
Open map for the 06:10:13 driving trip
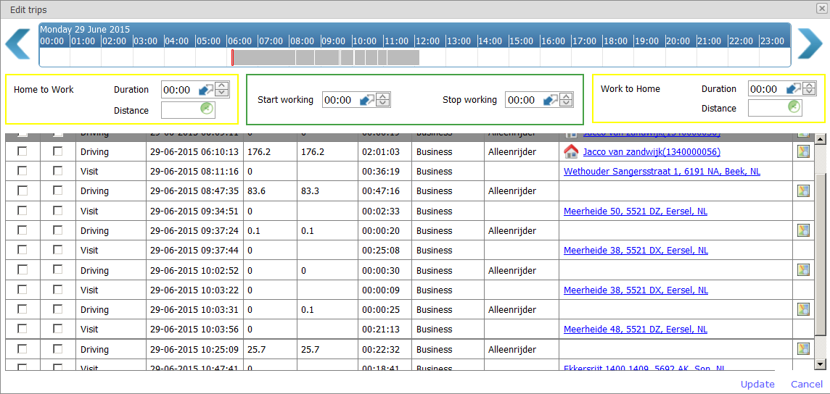point(802,152)
